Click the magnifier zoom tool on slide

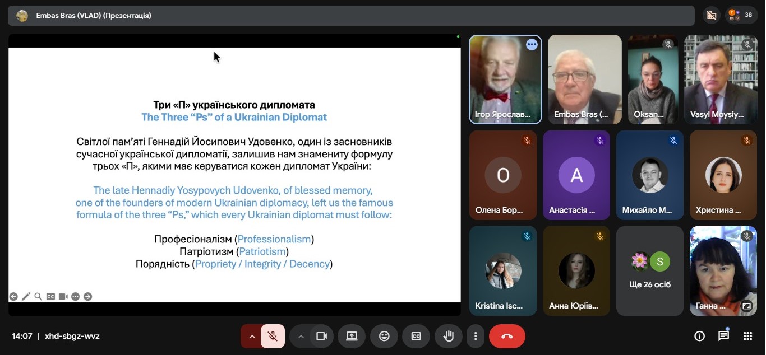(x=38, y=297)
